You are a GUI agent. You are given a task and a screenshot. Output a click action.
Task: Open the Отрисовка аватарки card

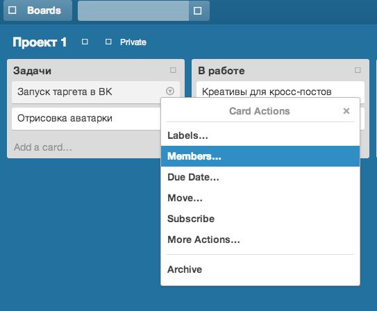pos(86,119)
